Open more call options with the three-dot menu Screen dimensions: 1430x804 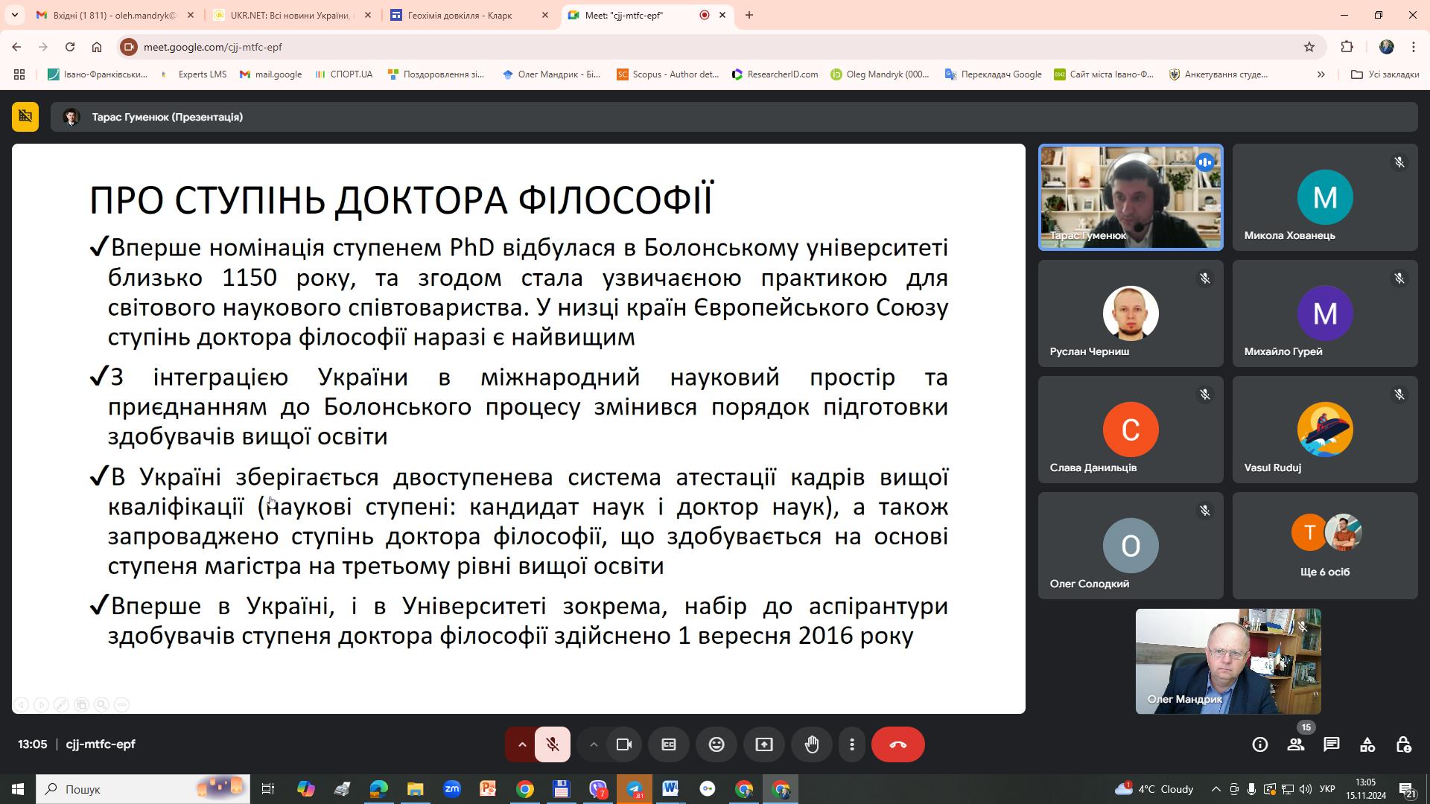point(852,744)
